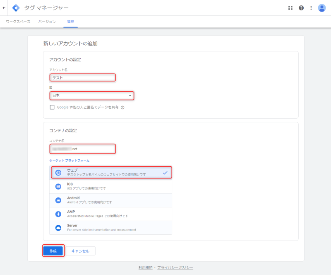The width and height of the screenshot is (331, 275).
Task: Open the Google apps grid icon
Action: 290,7
